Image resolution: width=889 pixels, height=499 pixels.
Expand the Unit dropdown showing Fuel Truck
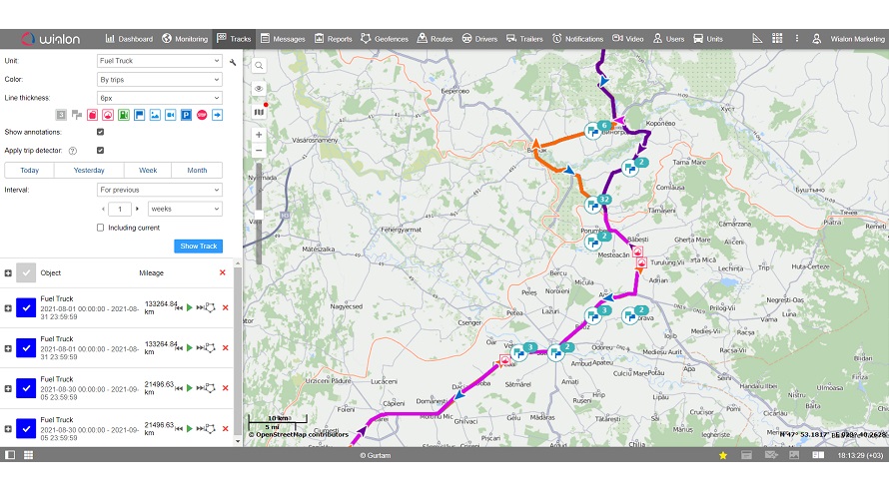[x=159, y=61]
